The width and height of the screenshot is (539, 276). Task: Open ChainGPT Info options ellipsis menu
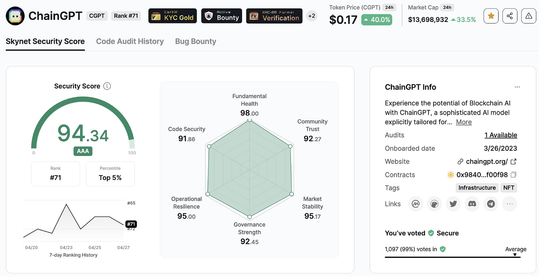tap(517, 87)
